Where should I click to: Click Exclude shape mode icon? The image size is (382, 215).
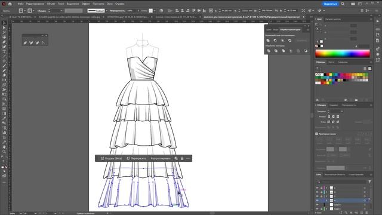[x=290, y=41]
